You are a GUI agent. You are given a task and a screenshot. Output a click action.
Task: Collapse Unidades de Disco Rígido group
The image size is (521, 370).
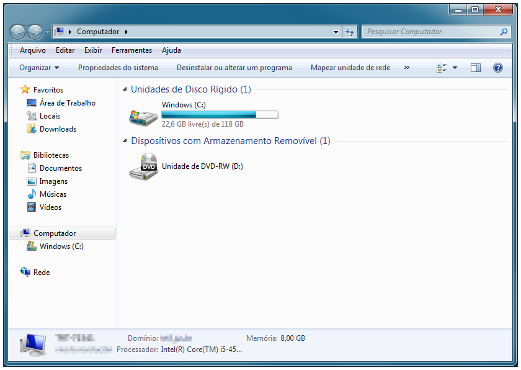[125, 89]
